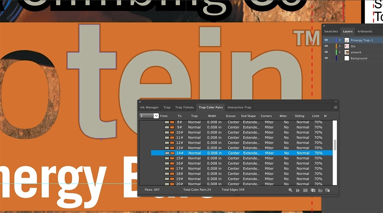This screenshot has height=213, width=383.
Task: Expand the Prinergy Trap-1 layer
Action: (339, 40)
